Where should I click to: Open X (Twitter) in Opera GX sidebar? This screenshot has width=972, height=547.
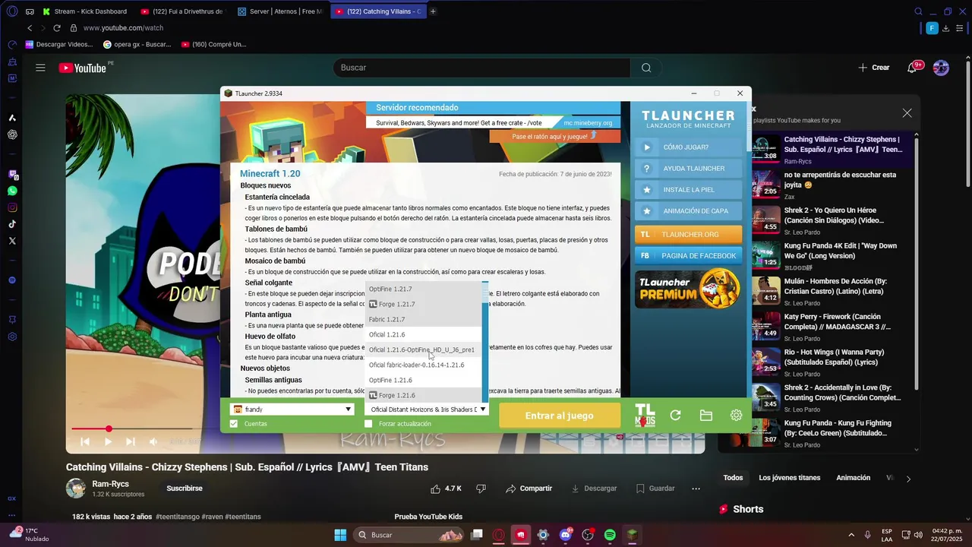[12, 241]
